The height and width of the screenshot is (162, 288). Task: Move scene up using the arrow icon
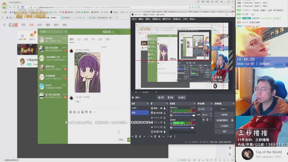click(x=144, y=136)
